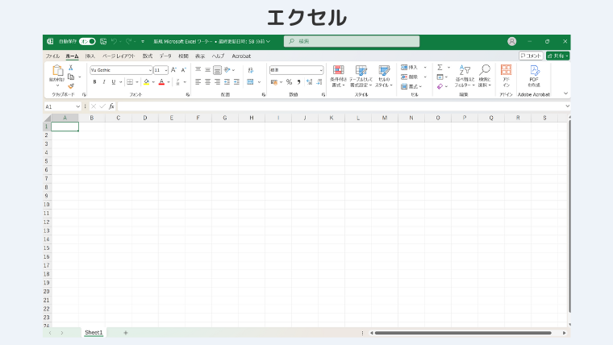Click the Orientation text-angle icon
613x345 pixels.
(x=227, y=70)
